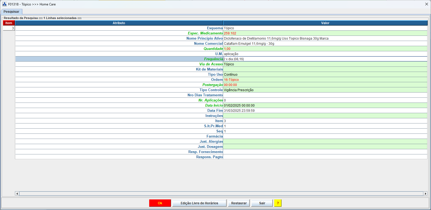Click the Sair button
431x210 pixels.
click(x=262, y=203)
